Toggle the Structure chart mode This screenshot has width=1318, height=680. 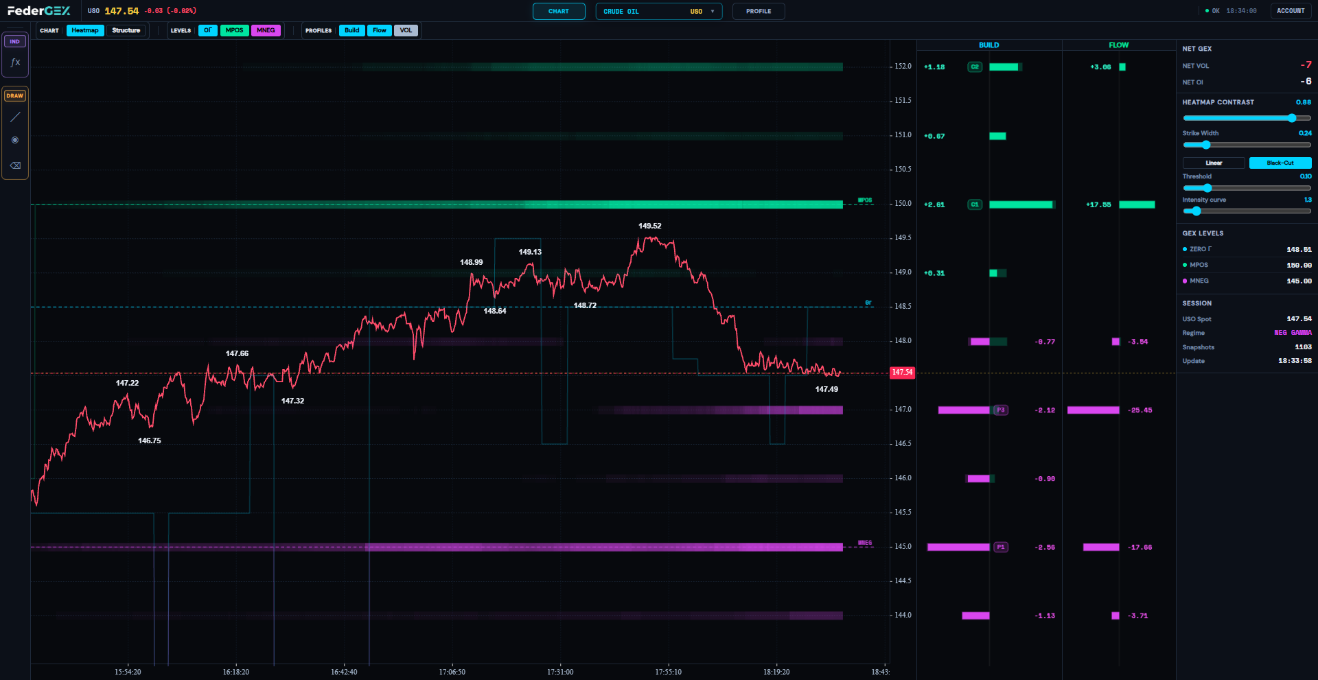click(126, 30)
